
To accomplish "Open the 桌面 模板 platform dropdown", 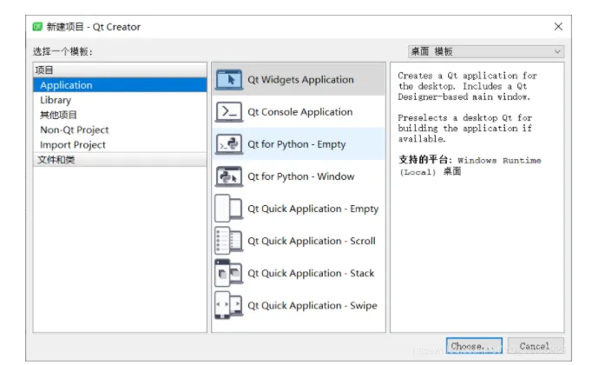I will (486, 51).
